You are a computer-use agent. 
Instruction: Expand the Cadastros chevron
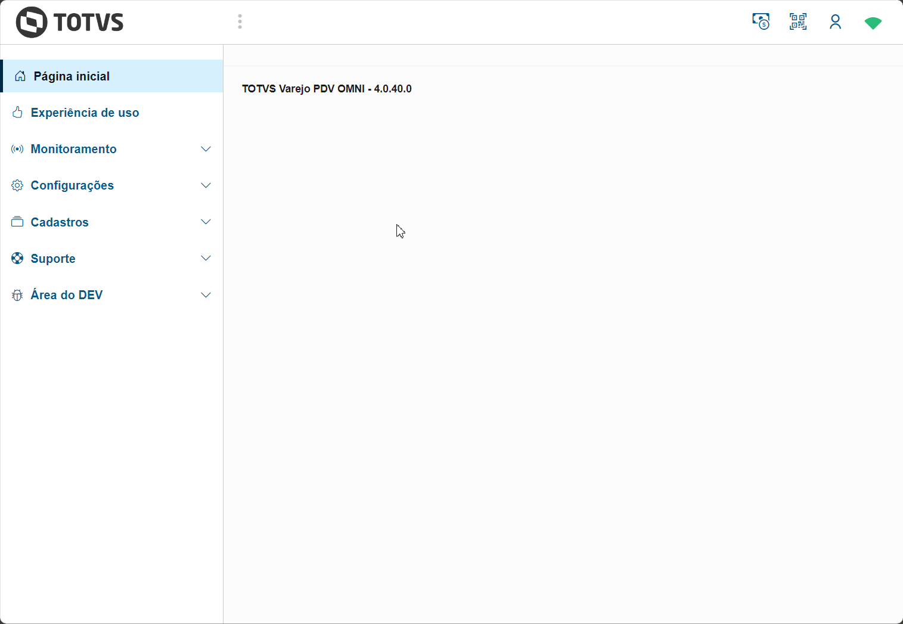(x=206, y=222)
